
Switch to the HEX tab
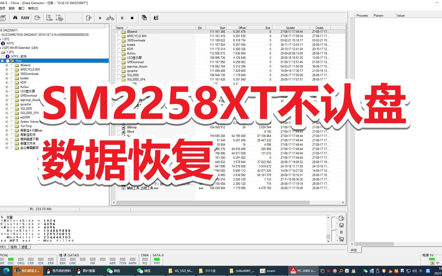[x=3, y=247]
